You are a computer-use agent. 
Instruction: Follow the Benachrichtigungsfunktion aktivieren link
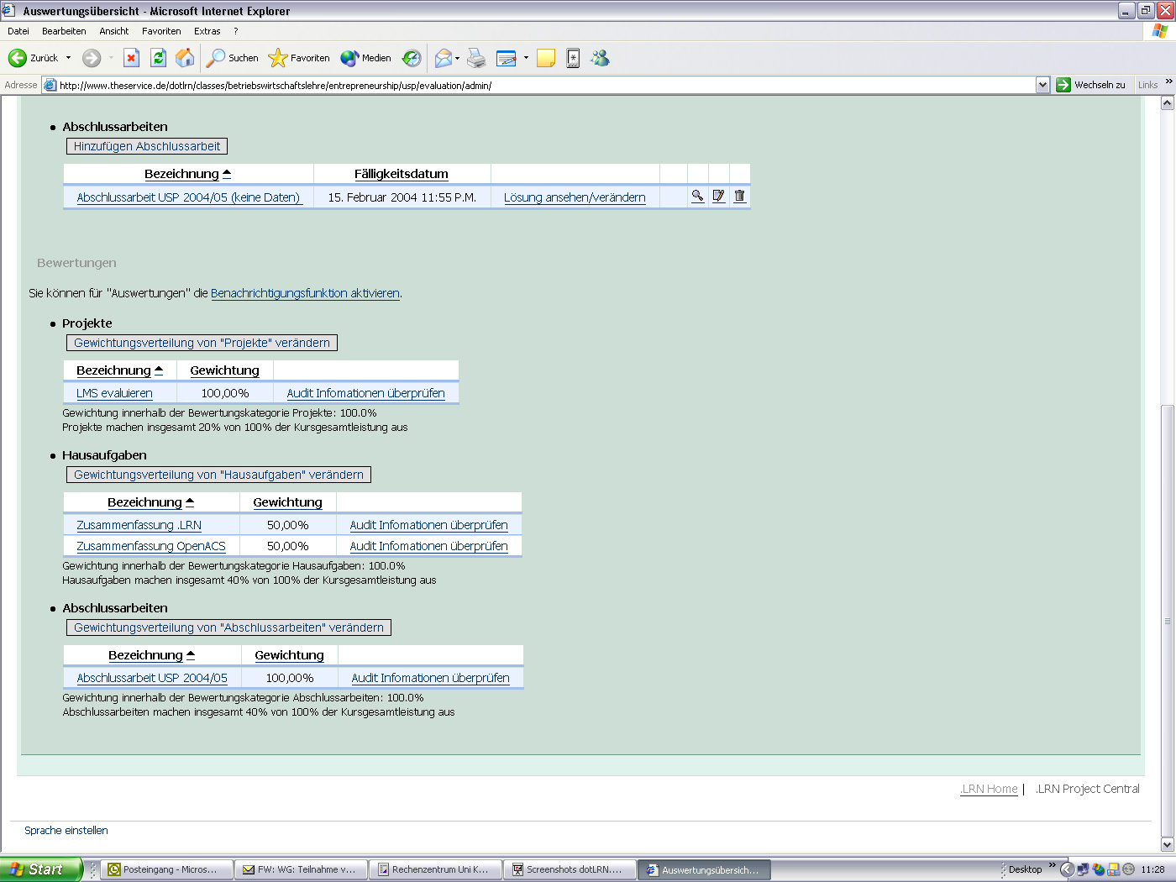pos(304,293)
